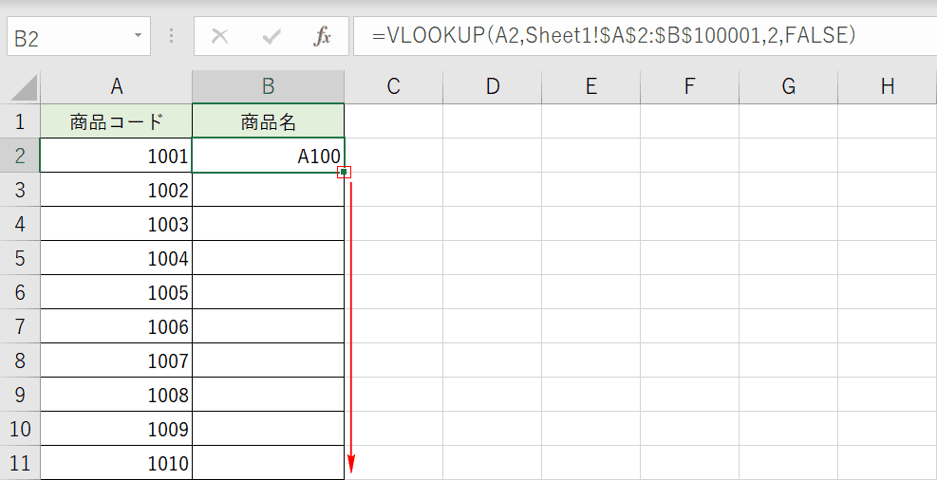Click cell containing 1009
Viewport: 937px width, 480px height.
pos(117,429)
